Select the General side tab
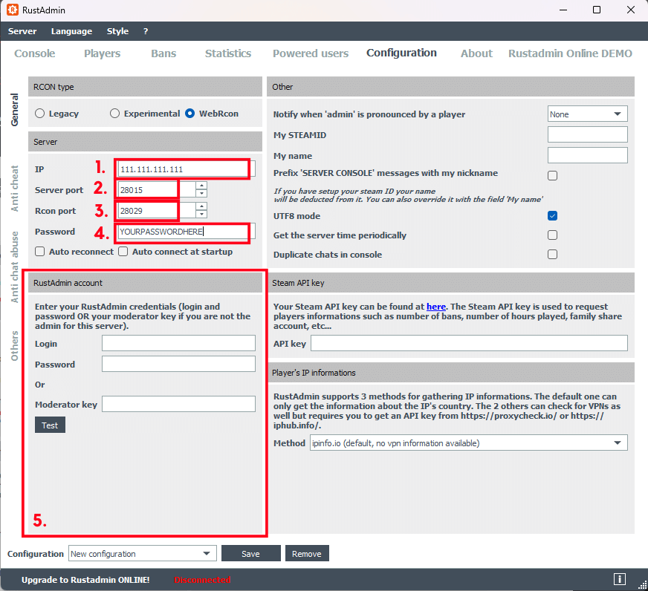This screenshot has width=648, height=591. click(14, 109)
